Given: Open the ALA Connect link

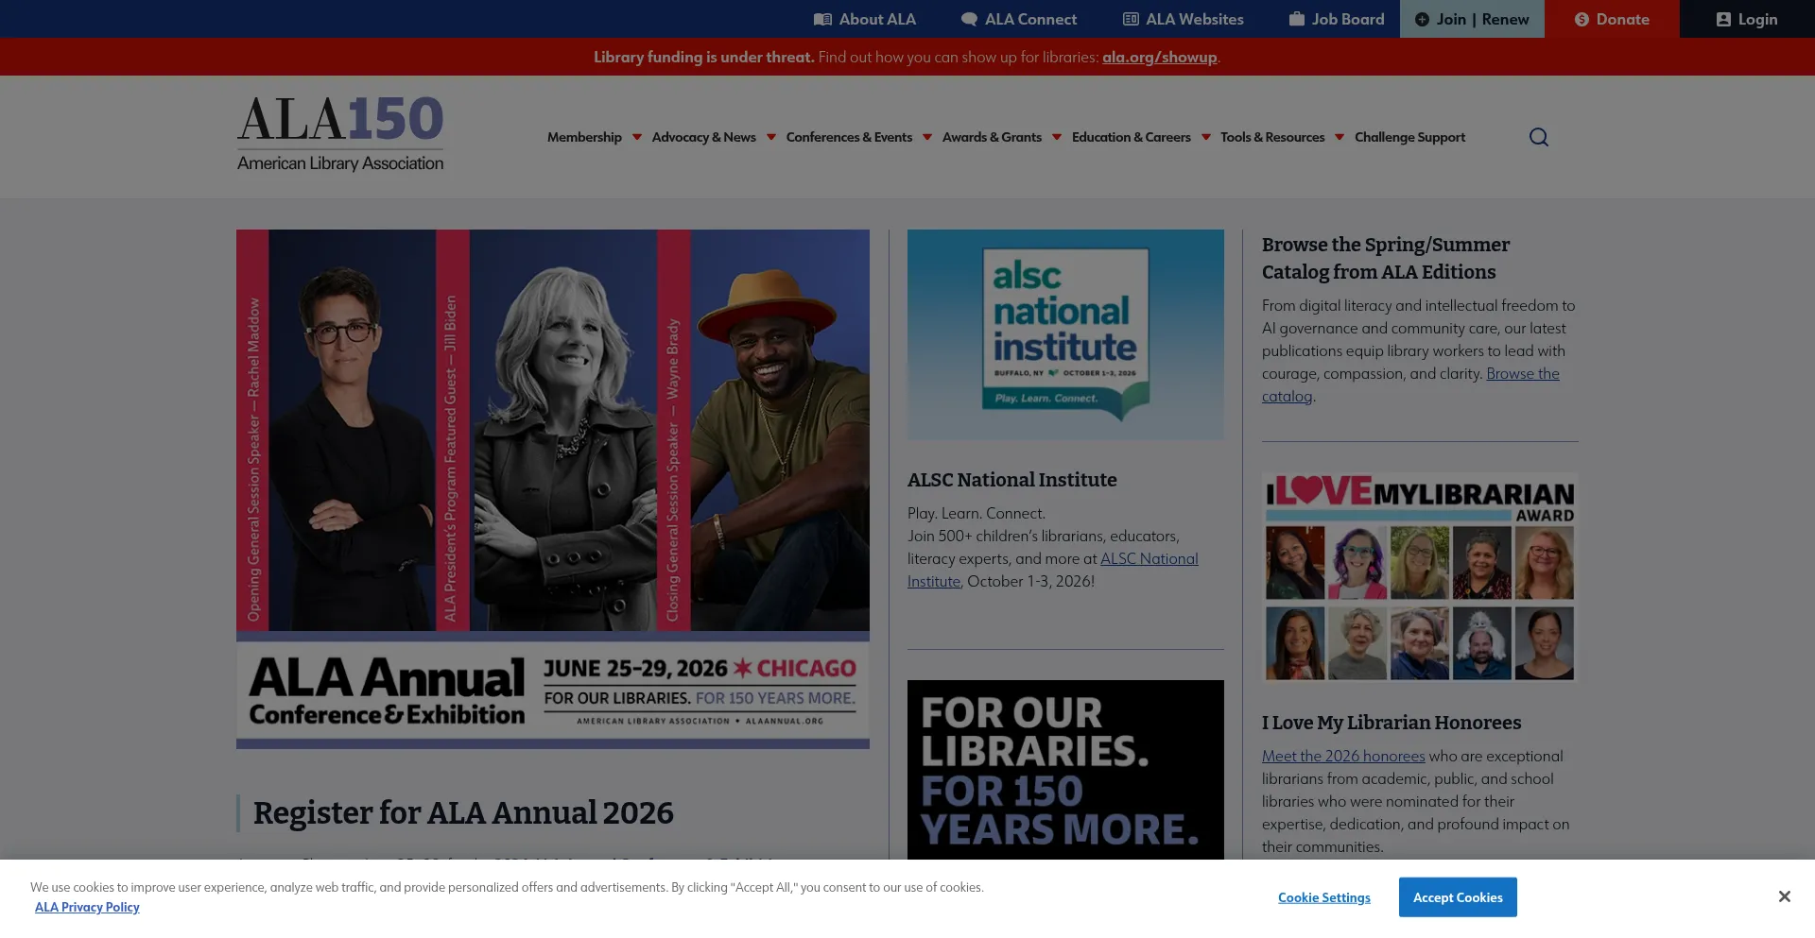Looking at the screenshot, I should pyautogui.click(x=1019, y=19).
